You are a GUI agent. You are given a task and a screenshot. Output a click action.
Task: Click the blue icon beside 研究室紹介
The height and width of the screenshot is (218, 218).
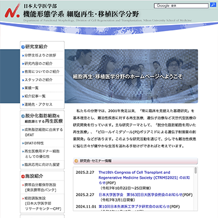tap(23, 47)
